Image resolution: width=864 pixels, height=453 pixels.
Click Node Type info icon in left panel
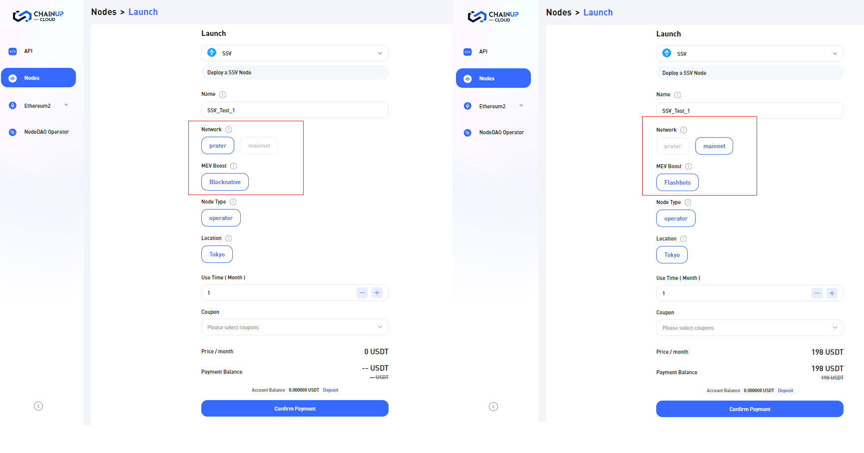pyautogui.click(x=233, y=202)
